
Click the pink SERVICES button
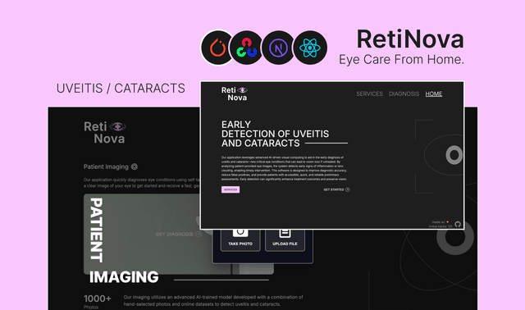click(x=231, y=189)
